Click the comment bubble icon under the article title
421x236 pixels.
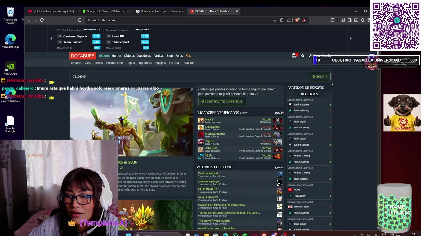tap(121, 168)
